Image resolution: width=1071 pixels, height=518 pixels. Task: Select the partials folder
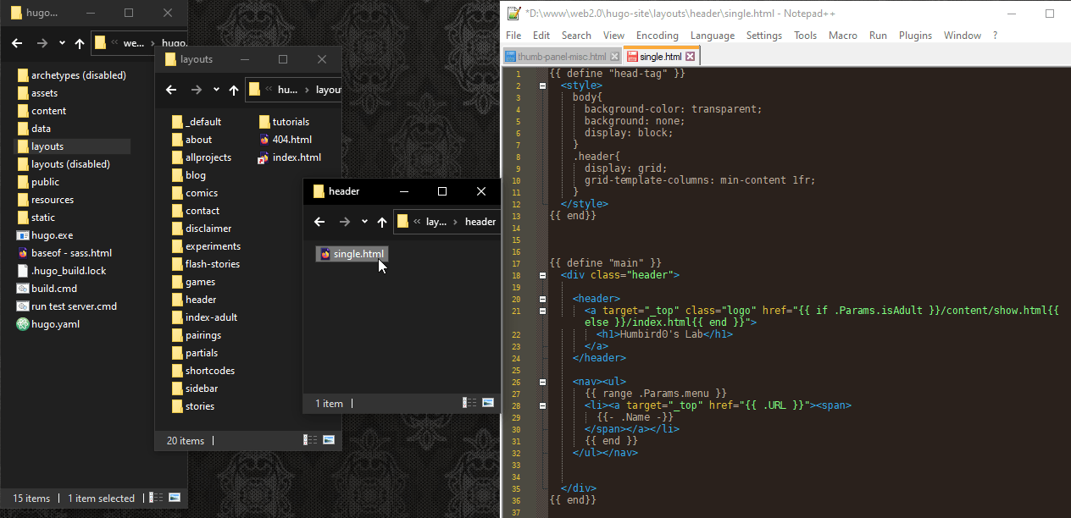click(x=201, y=353)
